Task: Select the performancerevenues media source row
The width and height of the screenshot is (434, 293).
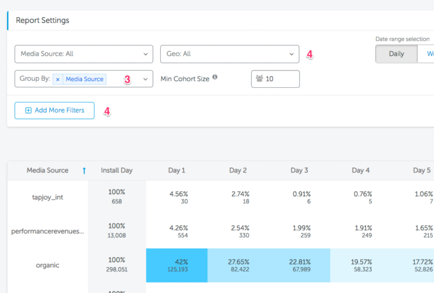Action: pos(48,231)
